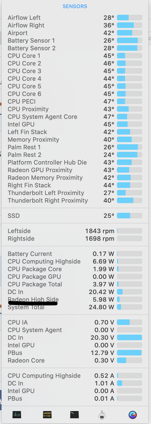Click the Airflow Left temperature bar
This screenshot has height=424, width=151.
coord(130,18)
